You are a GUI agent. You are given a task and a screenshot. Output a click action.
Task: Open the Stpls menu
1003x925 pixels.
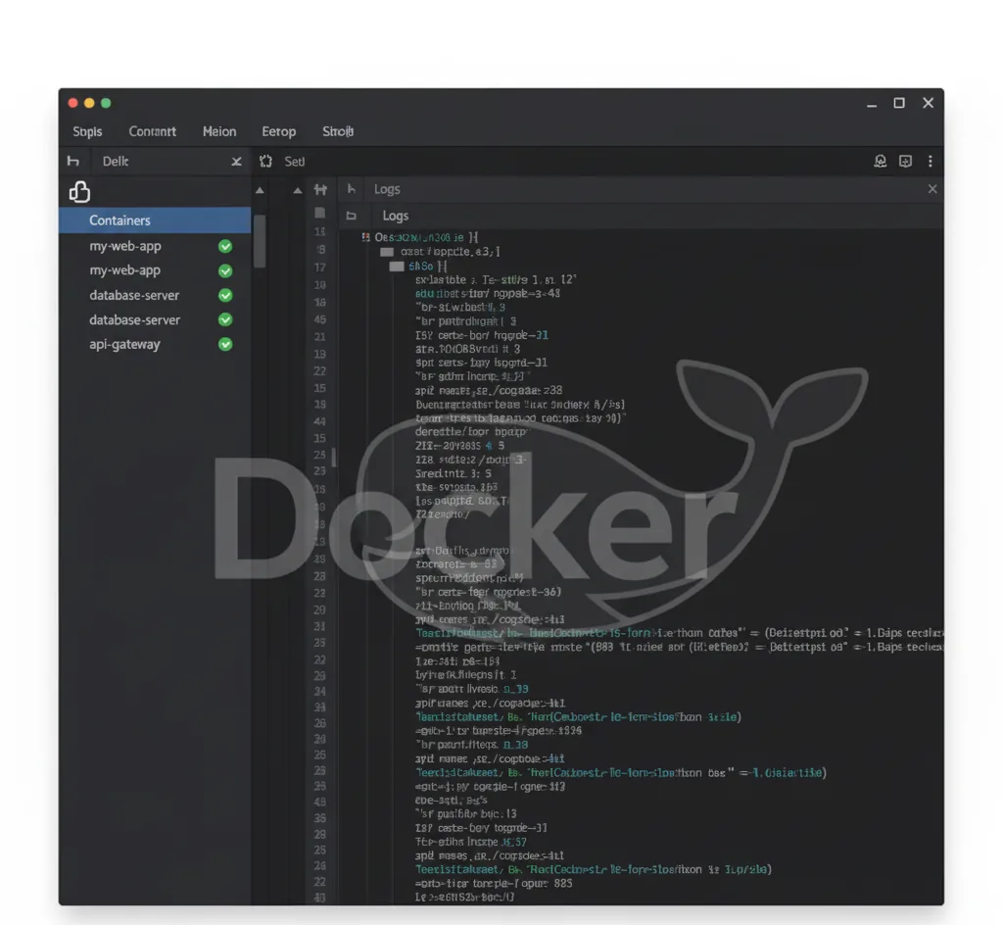pyautogui.click(x=87, y=131)
